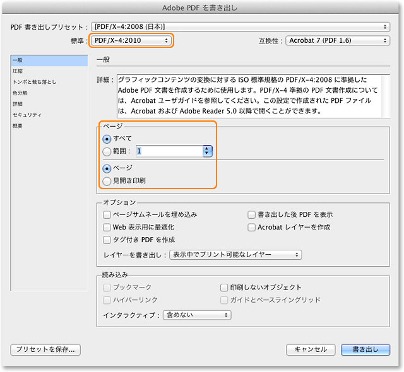Toggle Web 表示用に最適化 checkbox
This screenshot has height=372, width=404.
[x=107, y=227]
